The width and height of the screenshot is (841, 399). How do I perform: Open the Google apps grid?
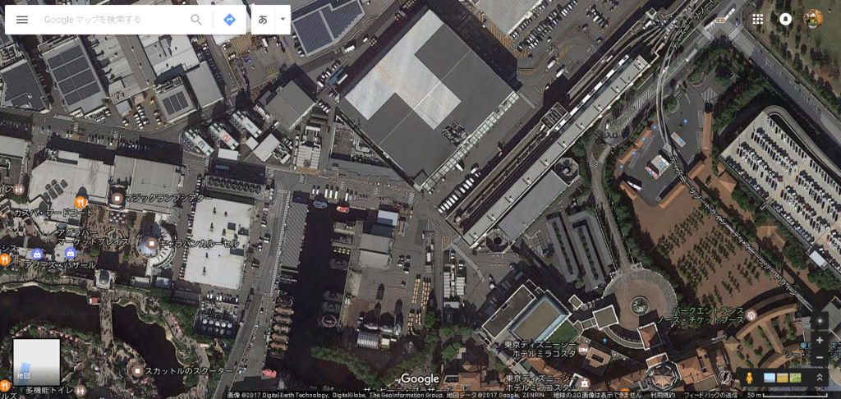coord(757,20)
